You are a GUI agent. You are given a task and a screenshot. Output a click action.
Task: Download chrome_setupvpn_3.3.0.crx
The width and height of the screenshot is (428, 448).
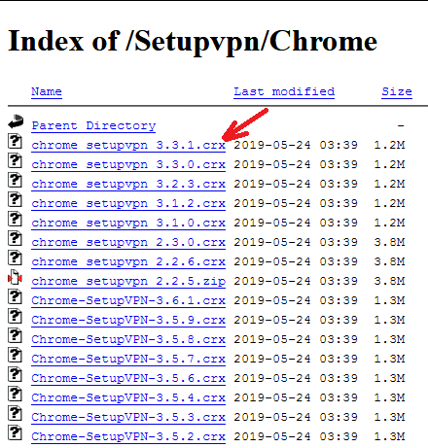128,165
